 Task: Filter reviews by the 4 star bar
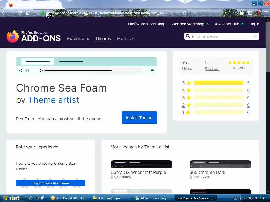click(x=219, y=90)
